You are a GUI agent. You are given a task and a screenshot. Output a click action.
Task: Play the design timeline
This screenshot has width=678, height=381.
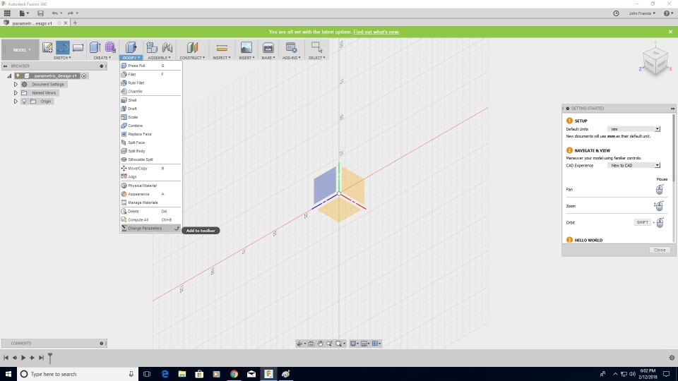[23, 358]
